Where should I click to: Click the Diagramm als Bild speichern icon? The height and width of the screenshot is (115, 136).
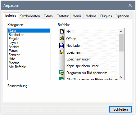click(x=62, y=73)
